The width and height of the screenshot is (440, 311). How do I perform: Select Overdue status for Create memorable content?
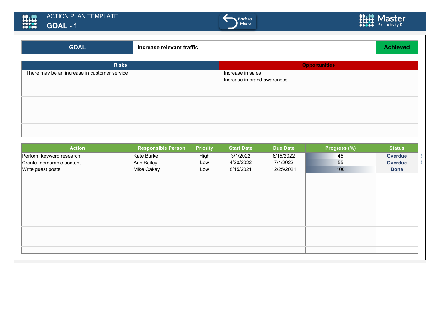point(397,163)
